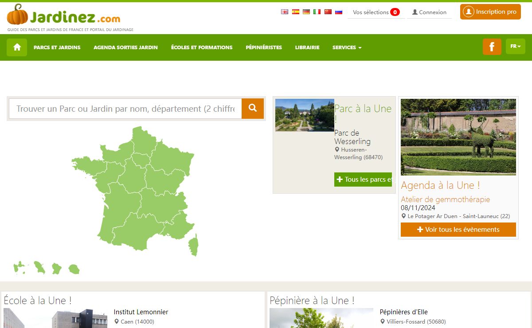The height and width of the screenshot is (328, 532).
Task: Click the Jardinez.com pumpkin logo
Action: 63,17
